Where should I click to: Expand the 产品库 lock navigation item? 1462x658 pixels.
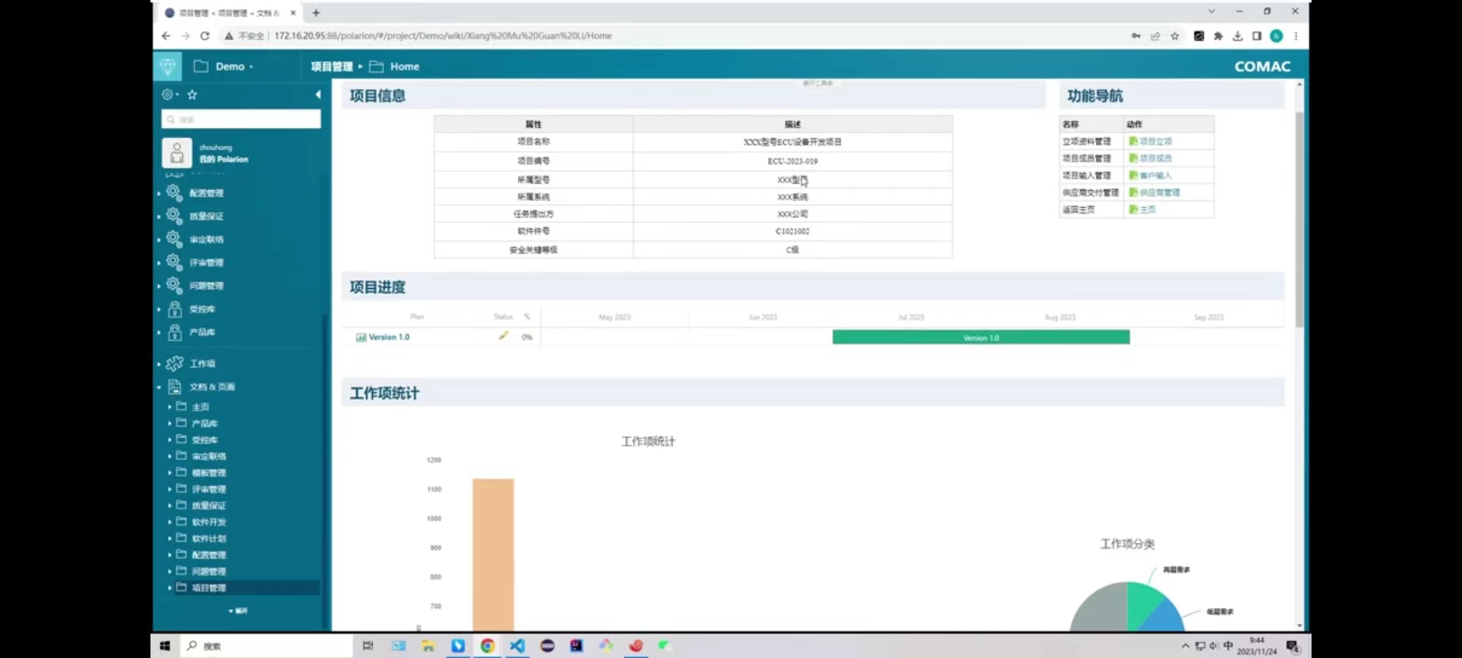coord(159,332)
